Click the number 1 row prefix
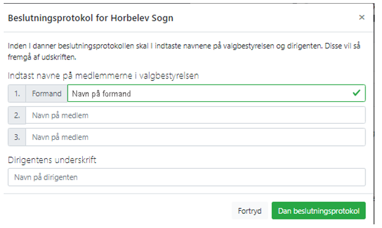Screen dimensions: 382x228 tap(17, 94)
